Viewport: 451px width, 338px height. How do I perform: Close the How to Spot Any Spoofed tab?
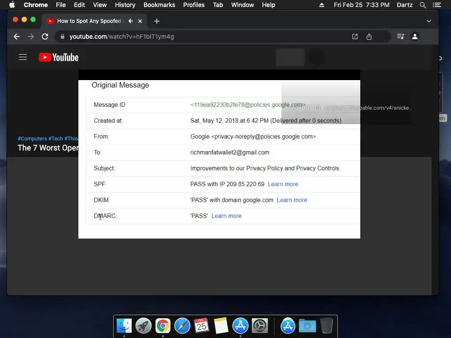click(x=140, y=21)
